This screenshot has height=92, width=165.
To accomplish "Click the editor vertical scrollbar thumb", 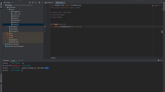I will [x=162, y=32].
